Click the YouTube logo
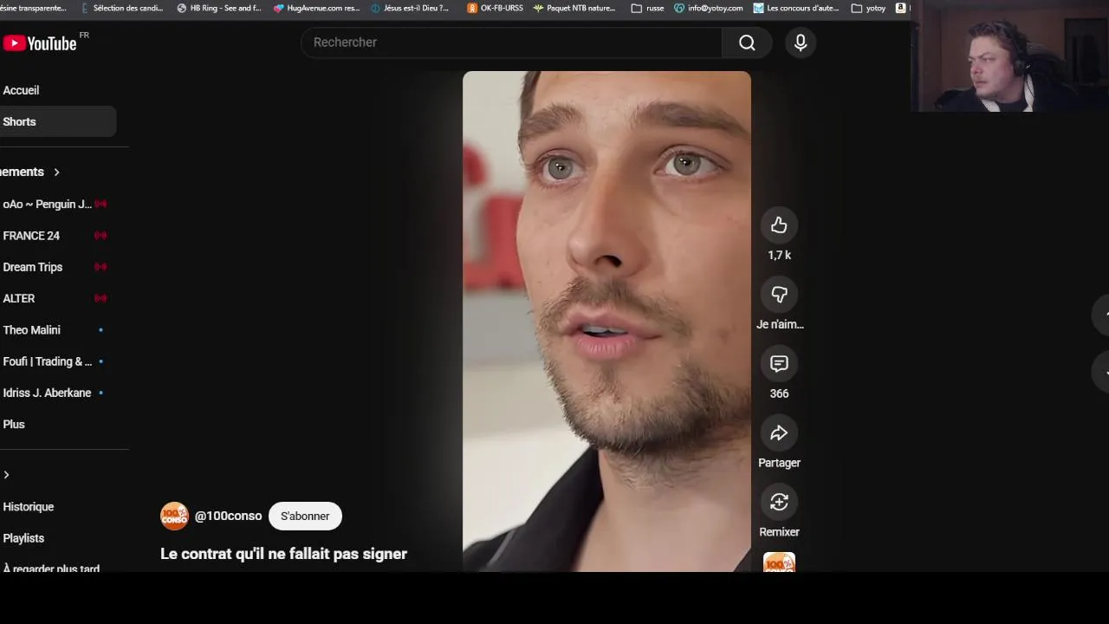Image resolution: width=1109 pixels, height=624 pixels. point(40,42)
